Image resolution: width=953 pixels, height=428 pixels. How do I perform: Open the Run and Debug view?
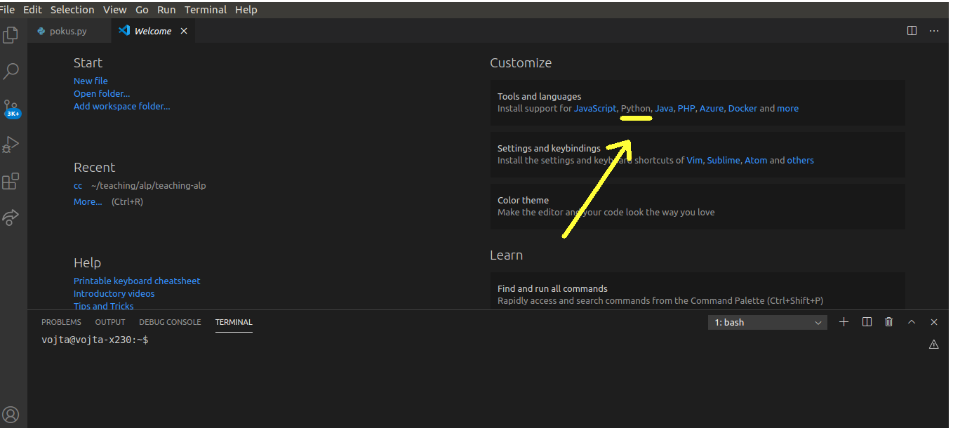coord(11,145)
